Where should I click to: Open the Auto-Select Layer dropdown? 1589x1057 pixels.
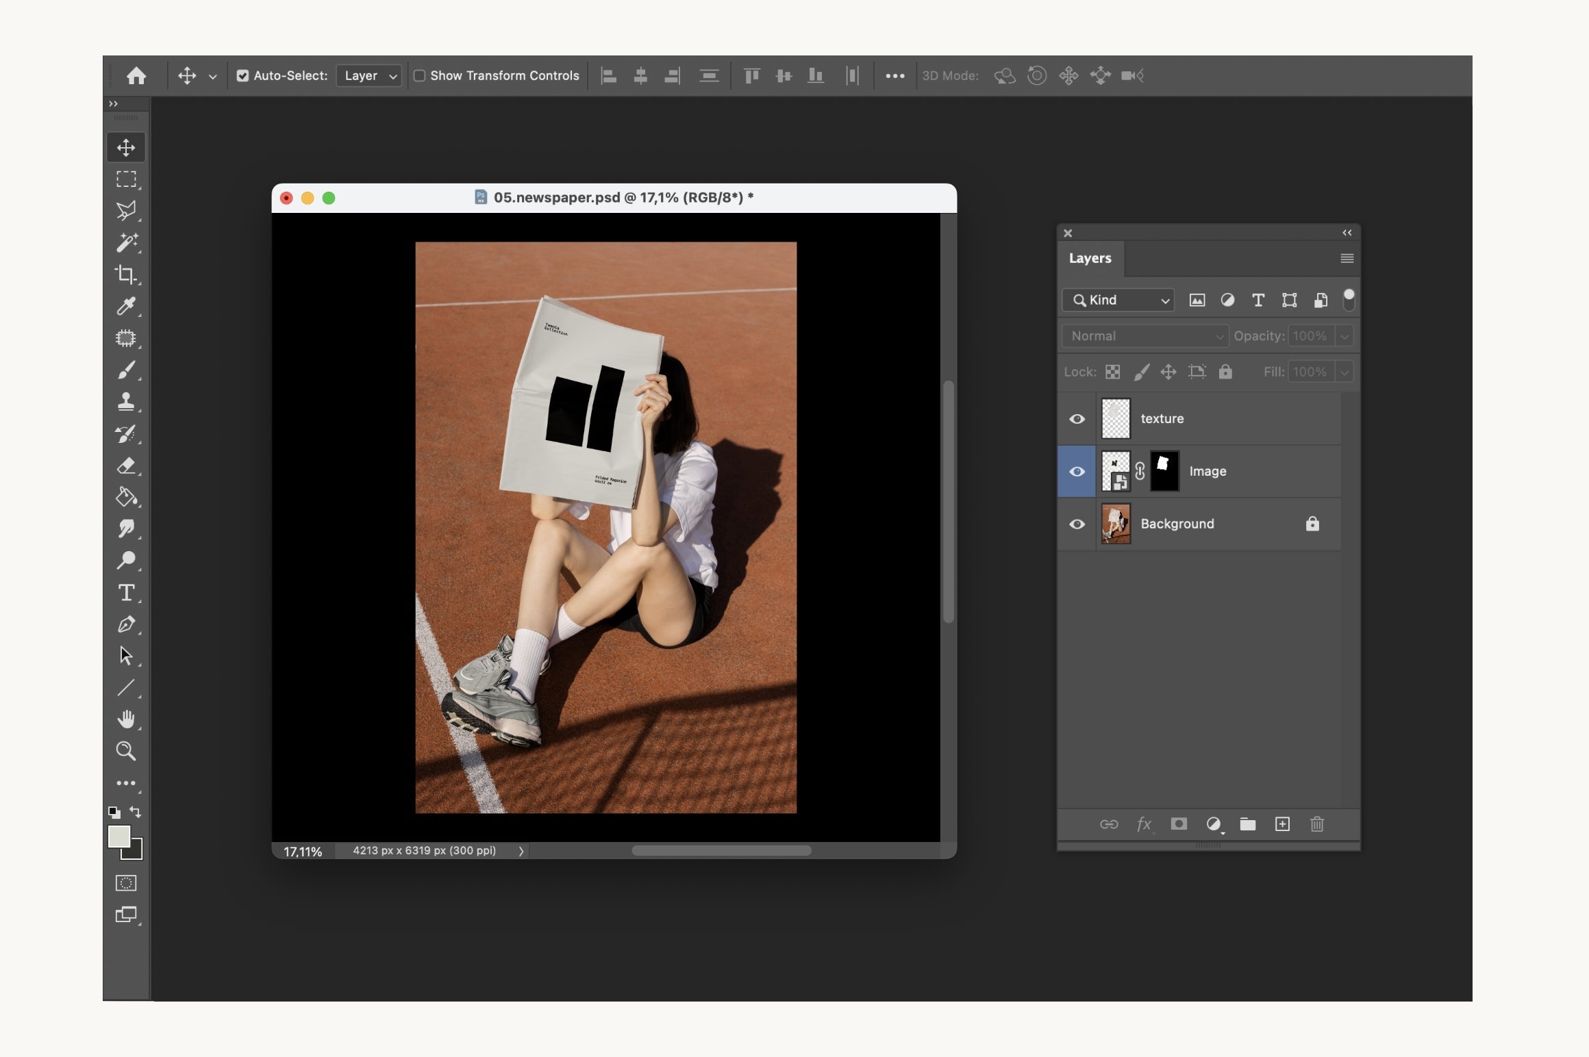[x=368, y=75]
